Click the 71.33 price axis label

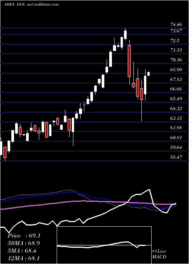pyautogui.click(x=176, y=50)
